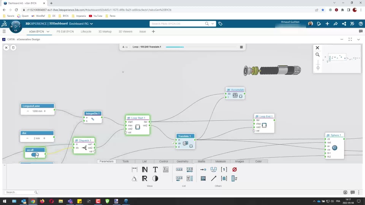Toggle the on-off switch node
Screen dimensions: 365x205
(35, 155)
